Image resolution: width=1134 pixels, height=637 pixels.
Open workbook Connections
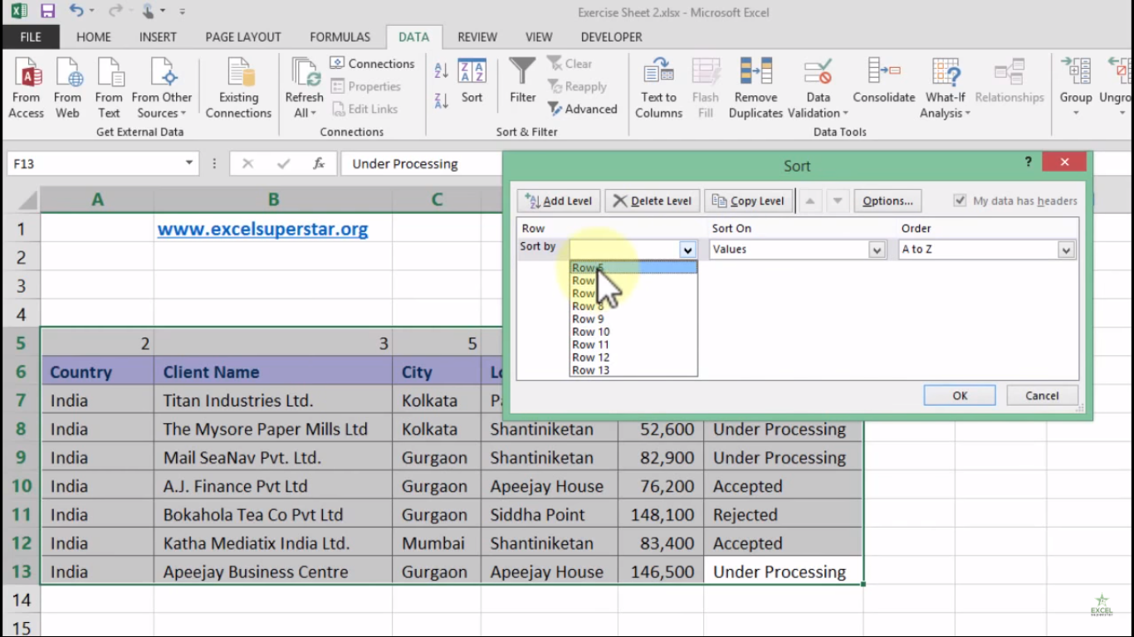372,64
